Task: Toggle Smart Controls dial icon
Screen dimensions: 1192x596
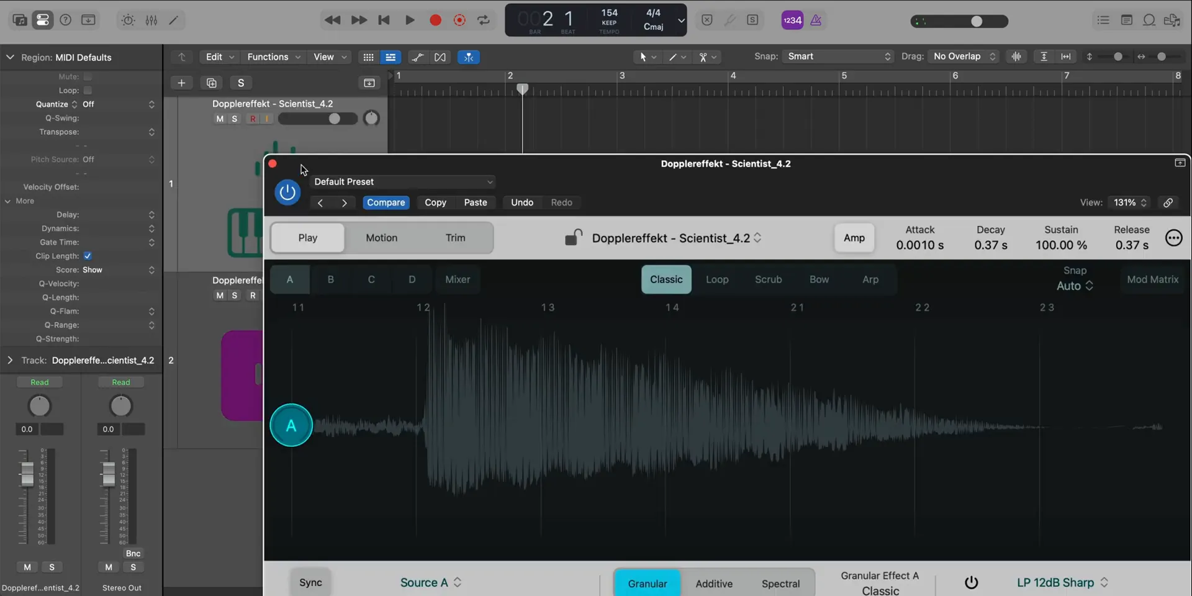Action: point(128,20)
